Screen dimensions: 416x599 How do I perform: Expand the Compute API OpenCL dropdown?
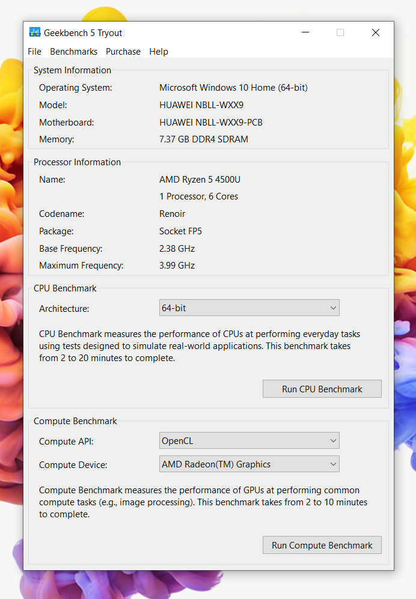coord(249,441)
